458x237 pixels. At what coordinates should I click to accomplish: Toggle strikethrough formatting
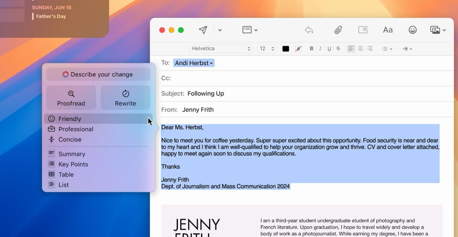click(x=338, y=48)
